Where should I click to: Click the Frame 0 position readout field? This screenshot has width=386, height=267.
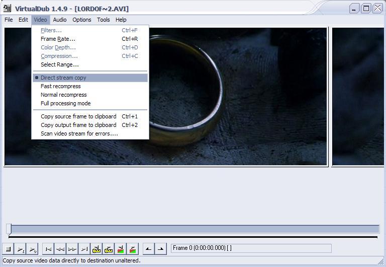click(251, 248)
